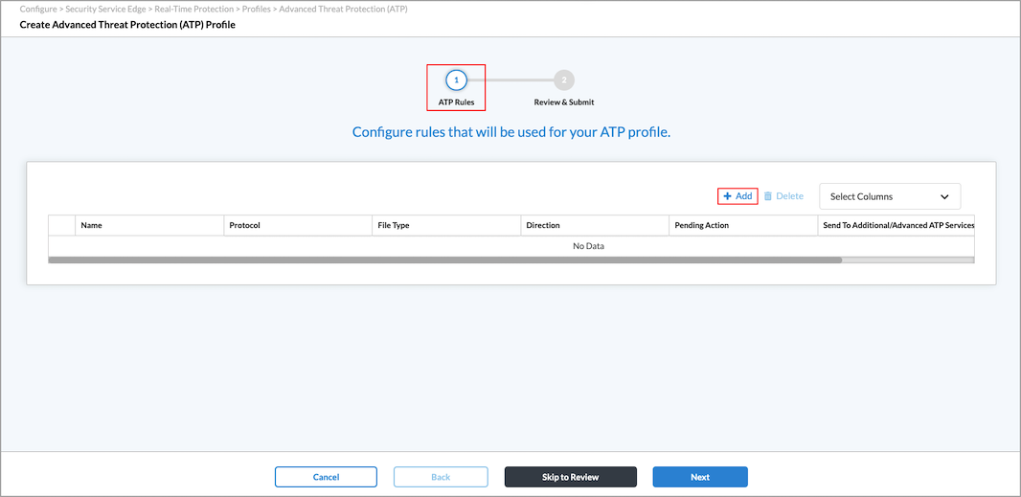Click the Back button

click(x=441, y=477)
